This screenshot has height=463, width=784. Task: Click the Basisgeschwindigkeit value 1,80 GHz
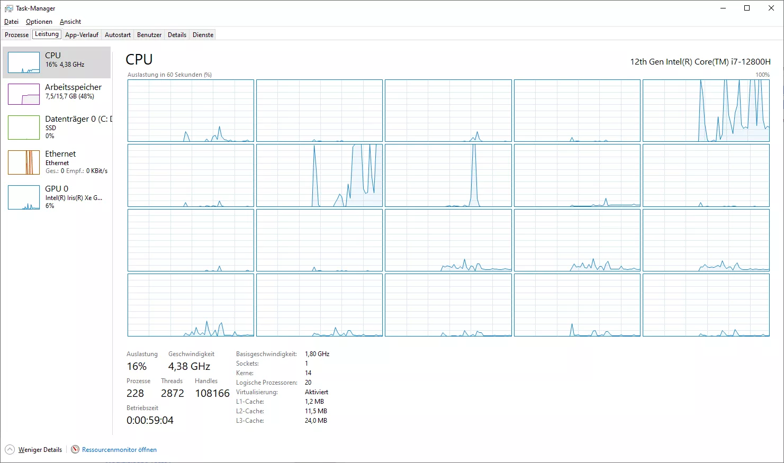317,354
